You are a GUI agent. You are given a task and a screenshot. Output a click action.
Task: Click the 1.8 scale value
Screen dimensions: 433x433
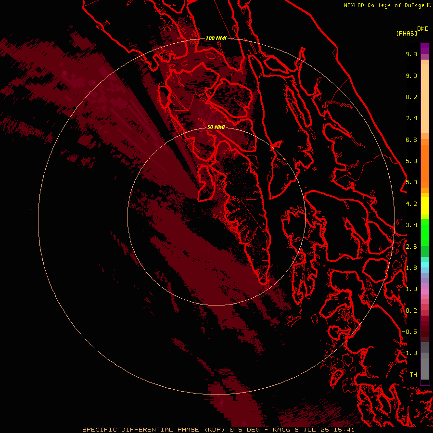(411, 268)
